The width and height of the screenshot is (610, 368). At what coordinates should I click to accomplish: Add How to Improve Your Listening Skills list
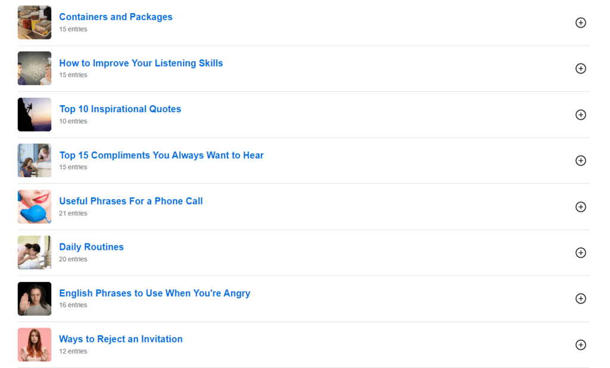(x=580, y=69)
